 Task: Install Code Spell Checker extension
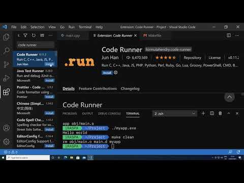click(x=49, y=130)
